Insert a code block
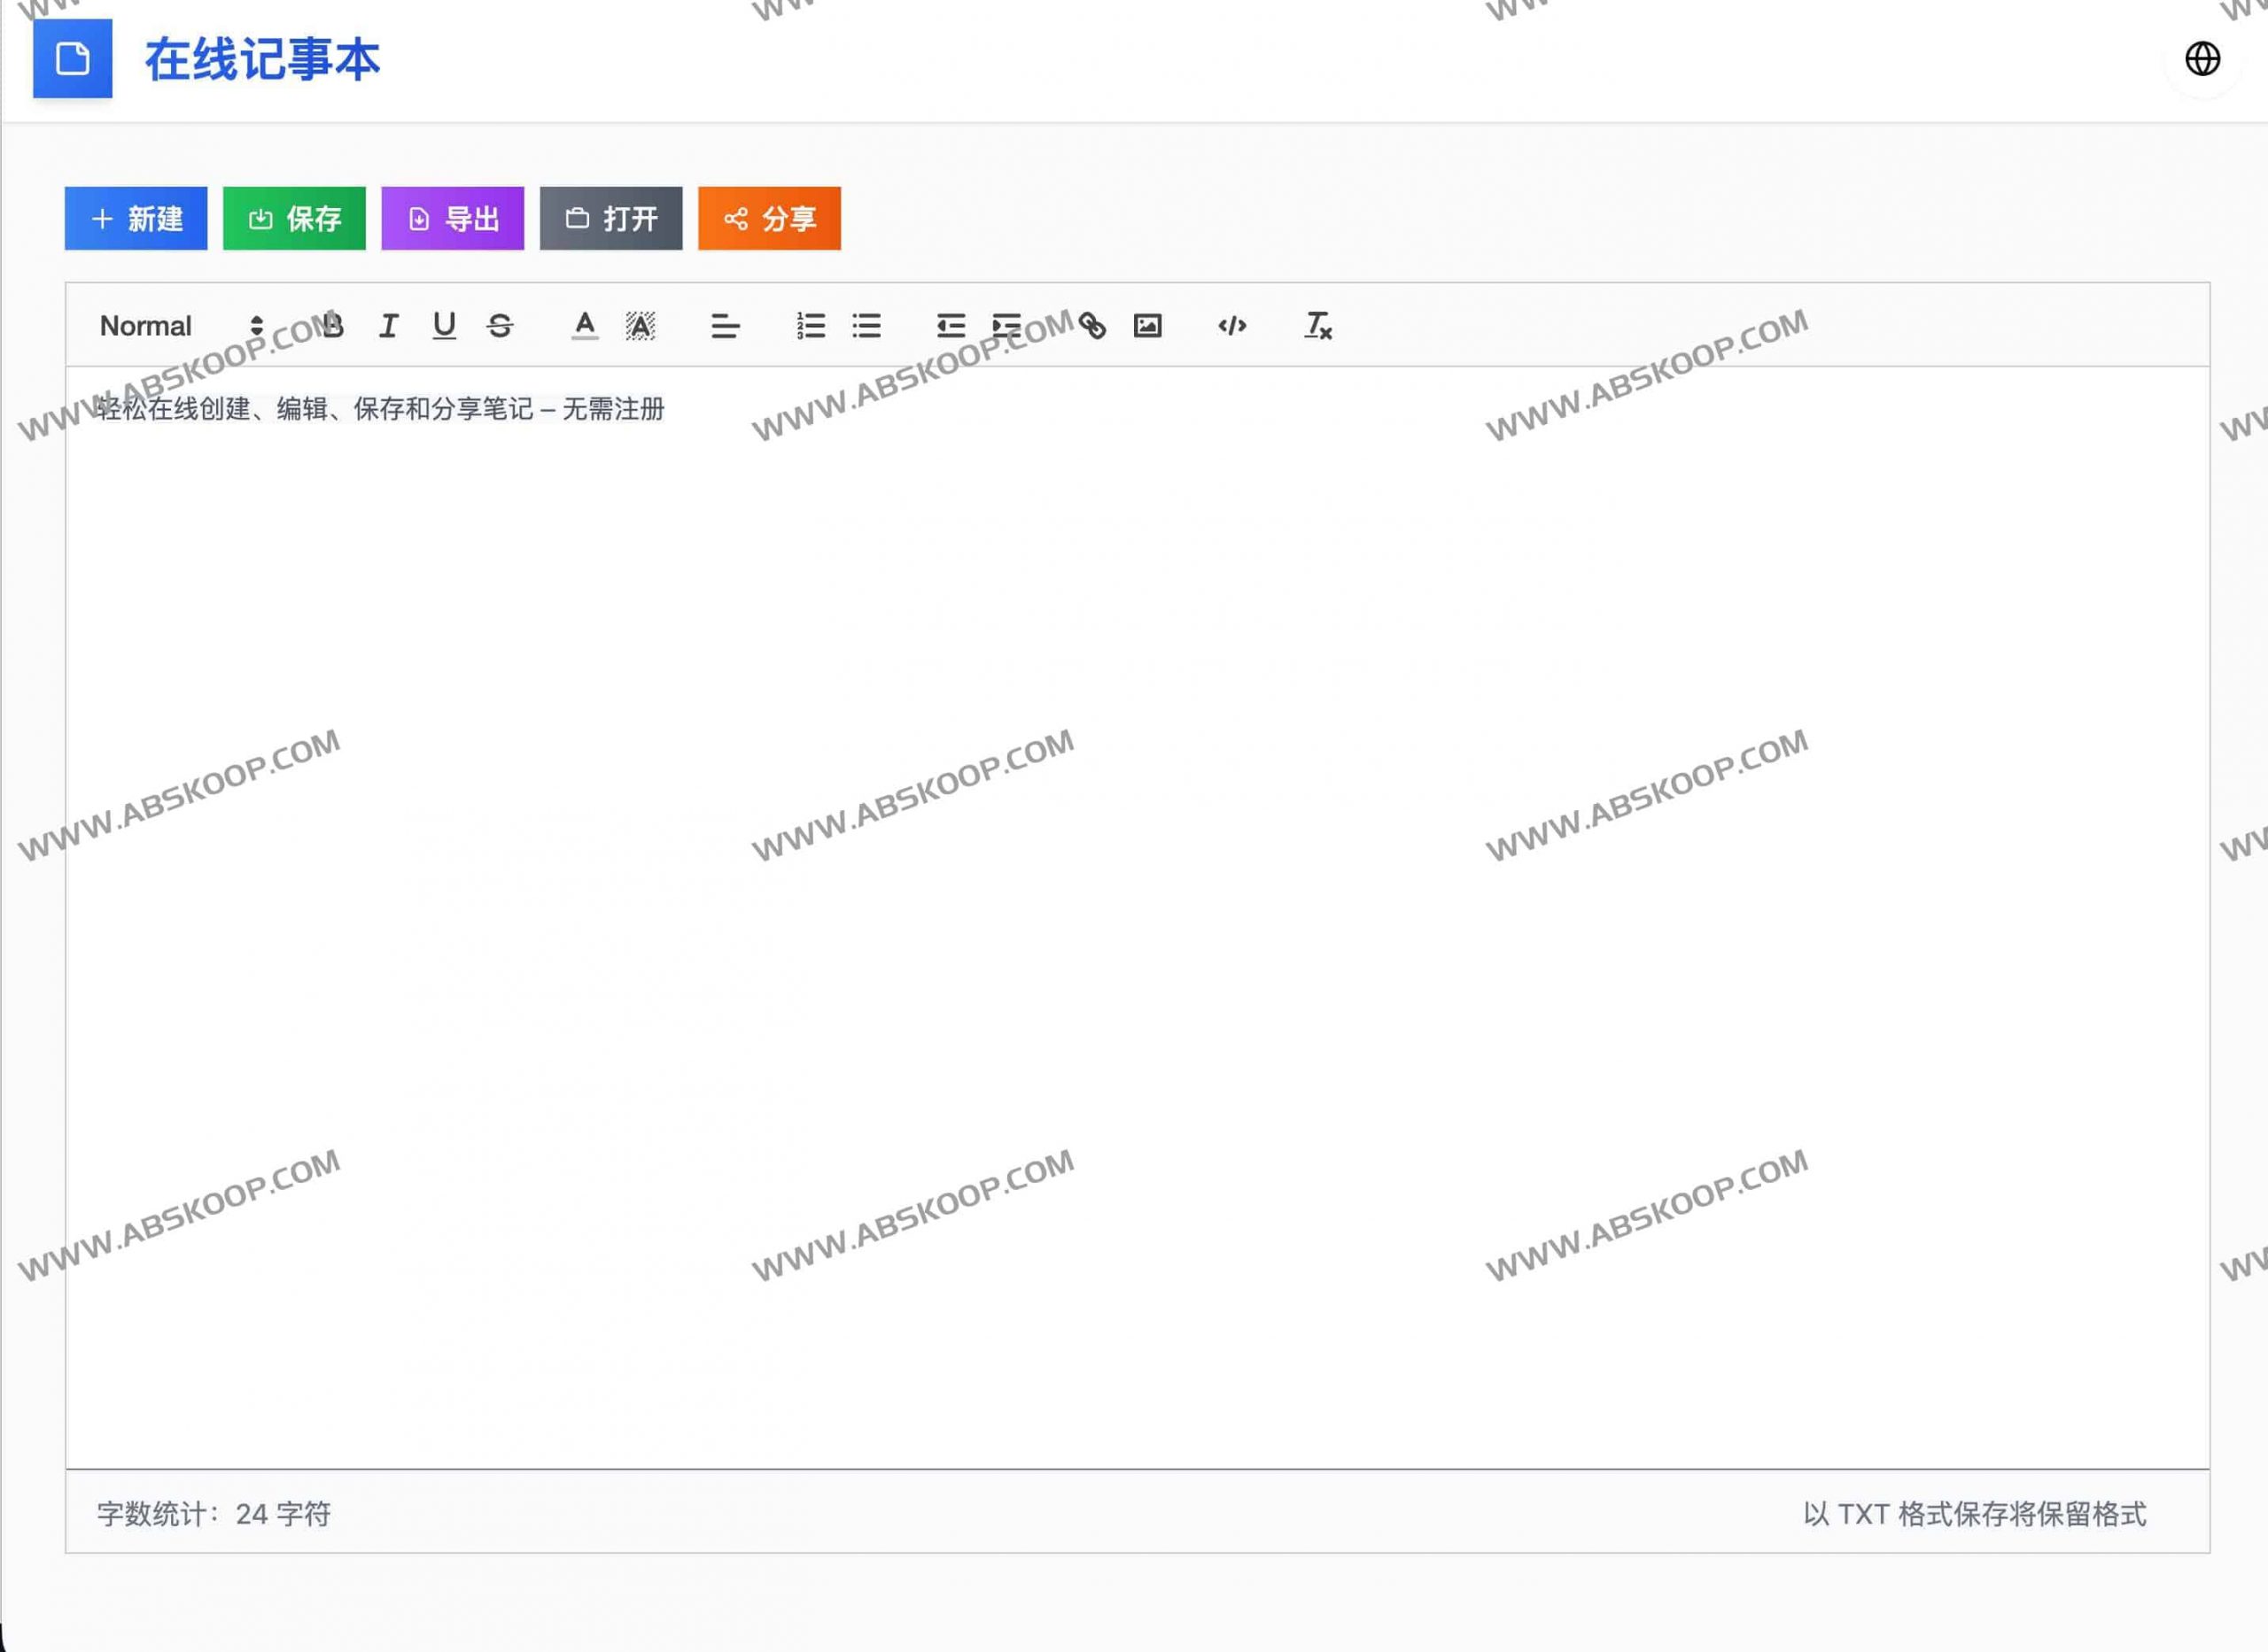Screen dimensions: 2268x1652 click(1232, 326)
